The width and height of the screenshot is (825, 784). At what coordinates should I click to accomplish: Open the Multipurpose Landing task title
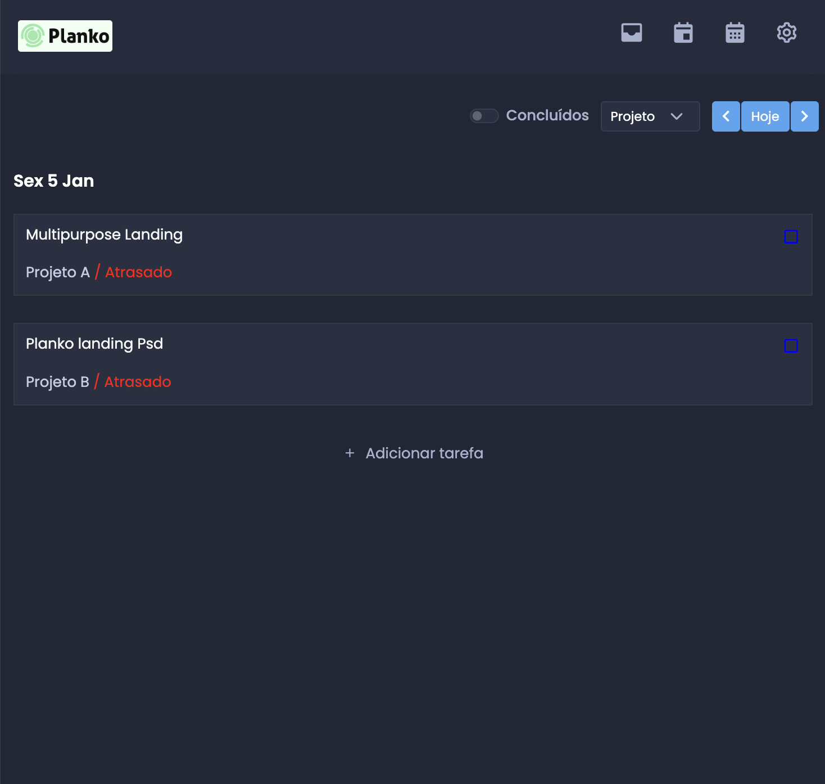point(104,235)
